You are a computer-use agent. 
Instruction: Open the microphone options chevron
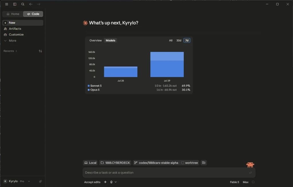click(x=116, y=182)
